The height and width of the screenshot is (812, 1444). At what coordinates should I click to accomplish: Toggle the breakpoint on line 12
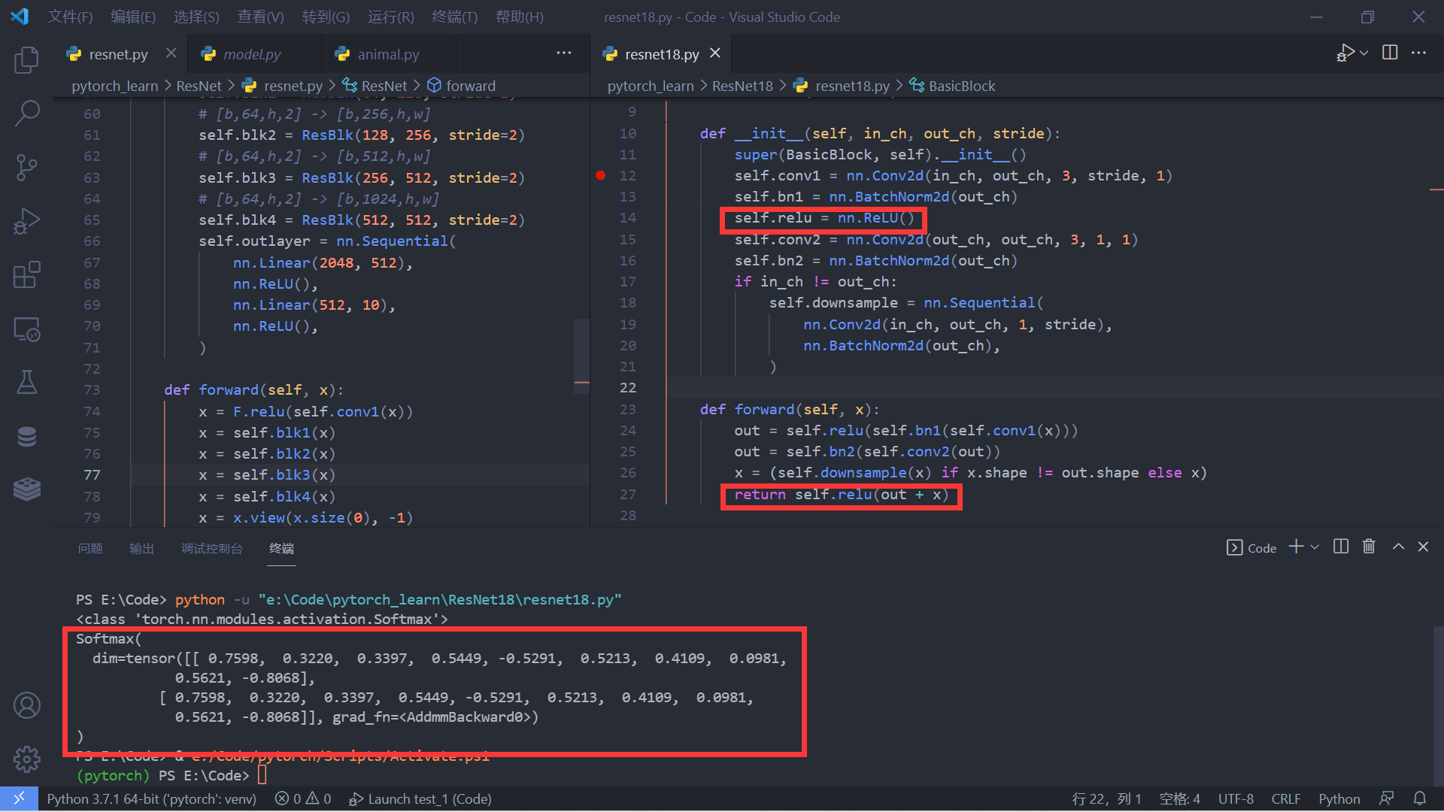pos(600,175)
